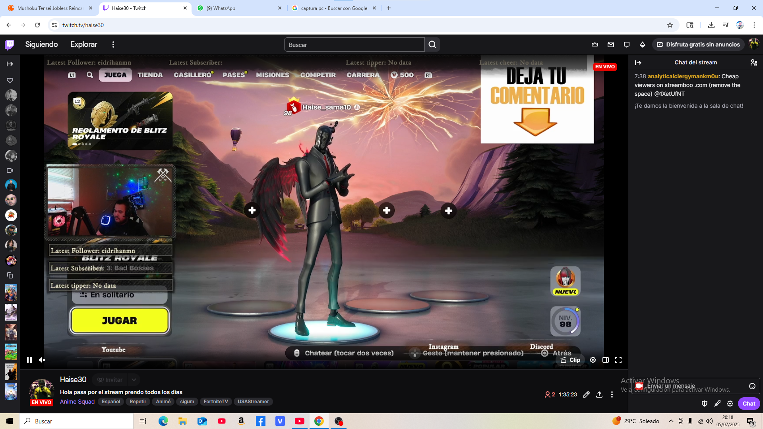Open Amazon app in taskbar
763x429 pixels.
point(241,421)
